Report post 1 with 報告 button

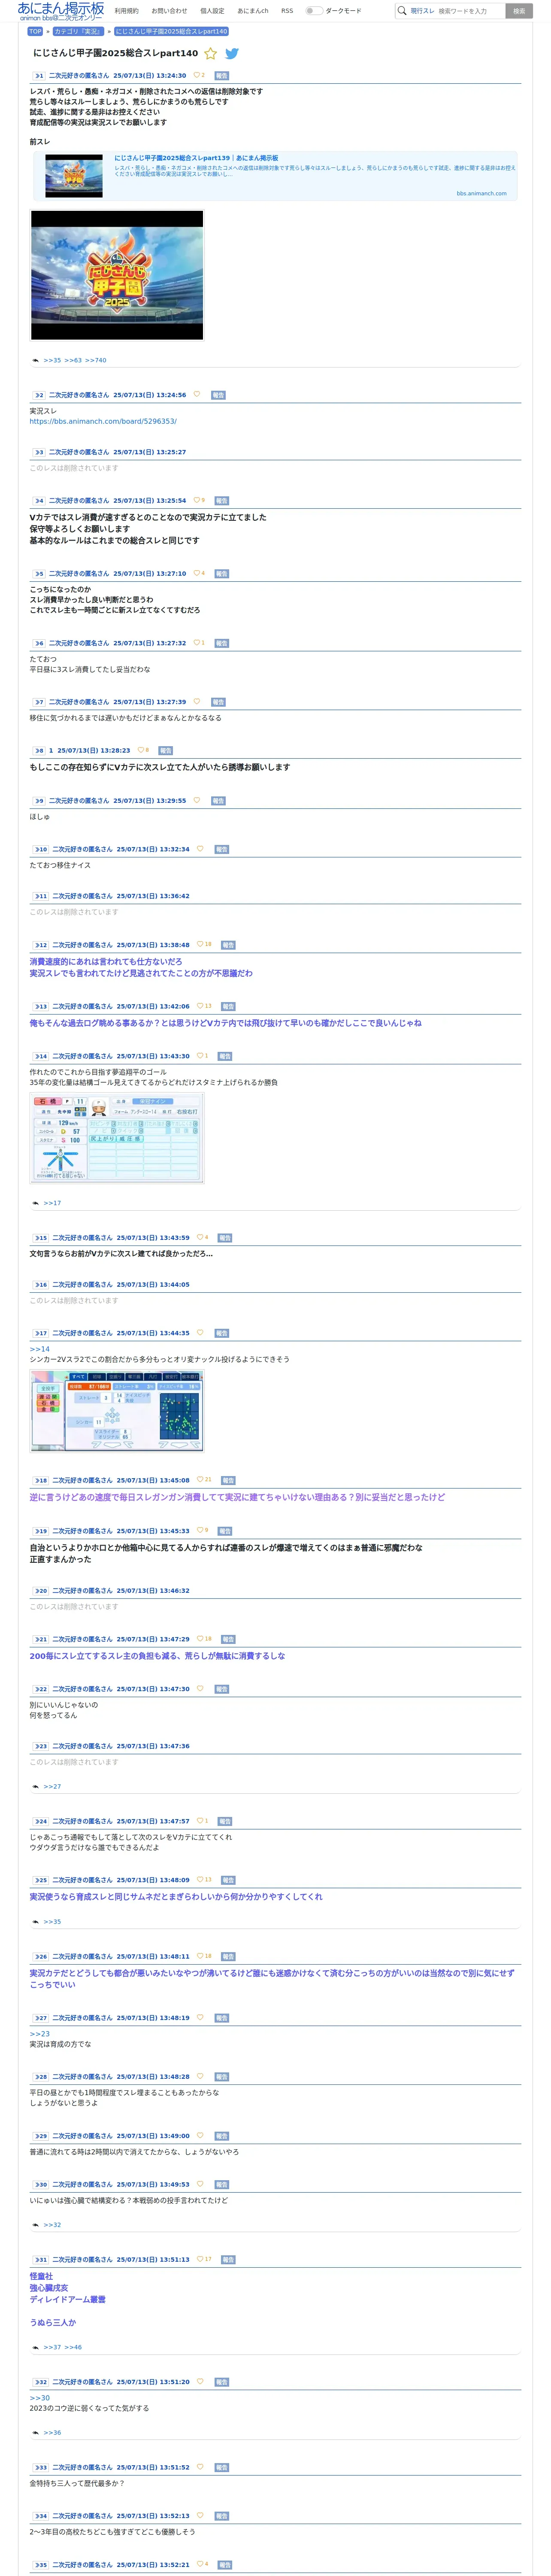tap(222, 75)
